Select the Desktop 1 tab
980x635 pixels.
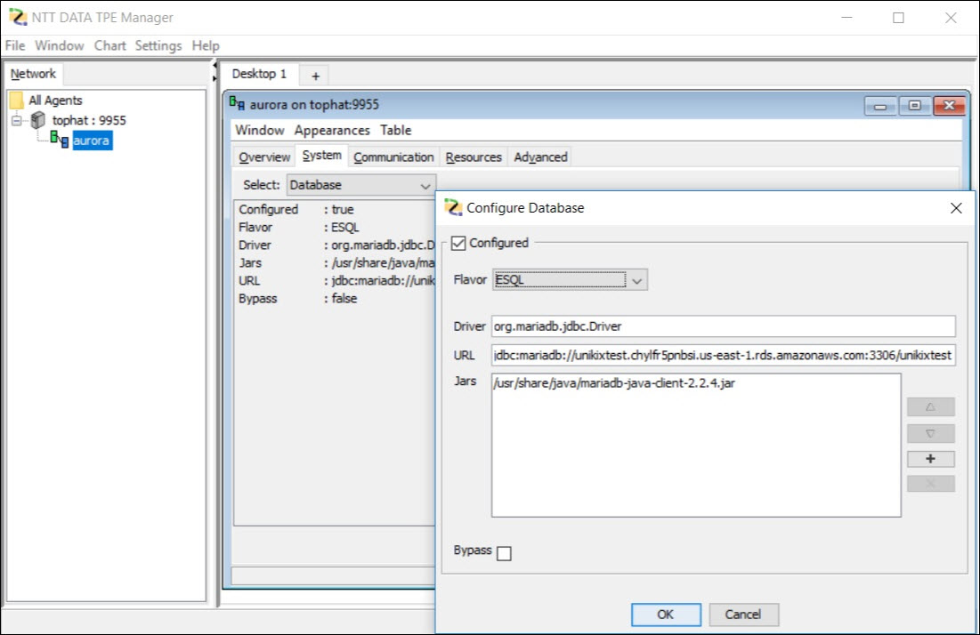(x=259, y=74)
